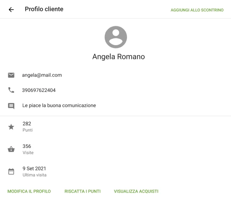Go back with the arrow icon
Image resolution: width=231 pixels, height=206 pixels.
pos(11,10)
